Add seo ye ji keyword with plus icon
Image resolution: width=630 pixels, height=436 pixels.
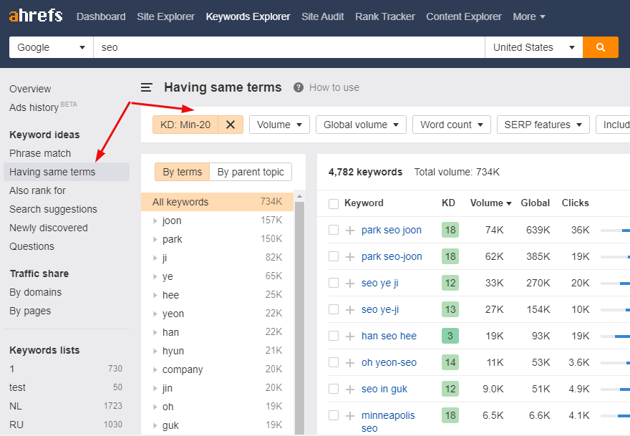click(350, 284)
